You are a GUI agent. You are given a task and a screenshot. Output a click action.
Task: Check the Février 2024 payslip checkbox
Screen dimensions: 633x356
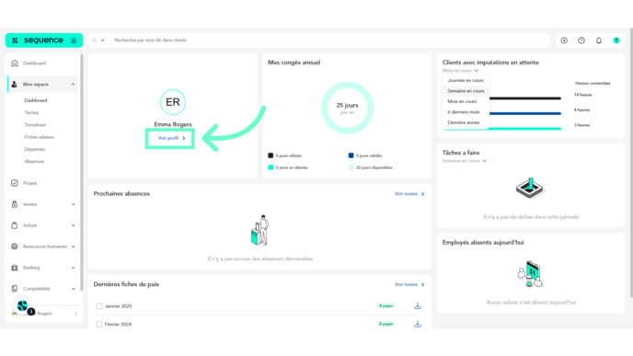click(99, 324)
